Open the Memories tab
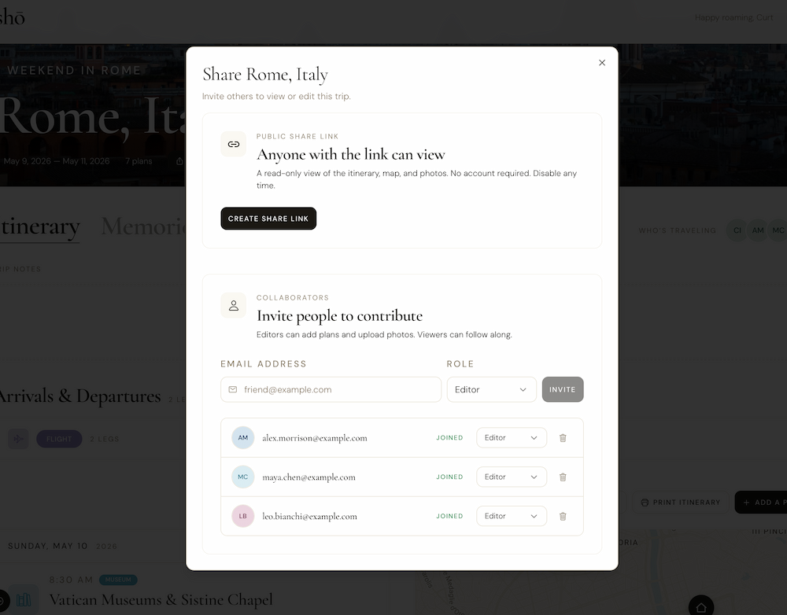The height and width of the screenshot is (615, 787). [143, 226]
